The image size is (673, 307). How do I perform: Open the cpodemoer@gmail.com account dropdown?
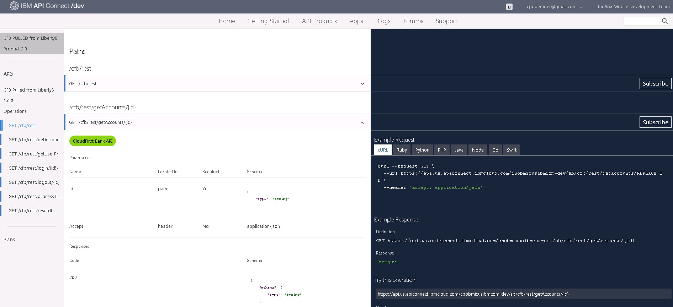[x=555, y=7]
